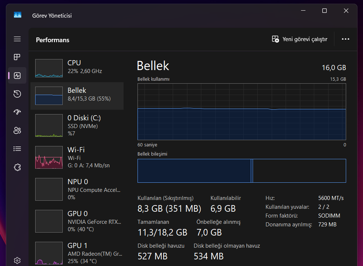The width and height of the screenshot is (363, 266).
Task: Open the hamburger navigation menu
Action: [17, 39]
